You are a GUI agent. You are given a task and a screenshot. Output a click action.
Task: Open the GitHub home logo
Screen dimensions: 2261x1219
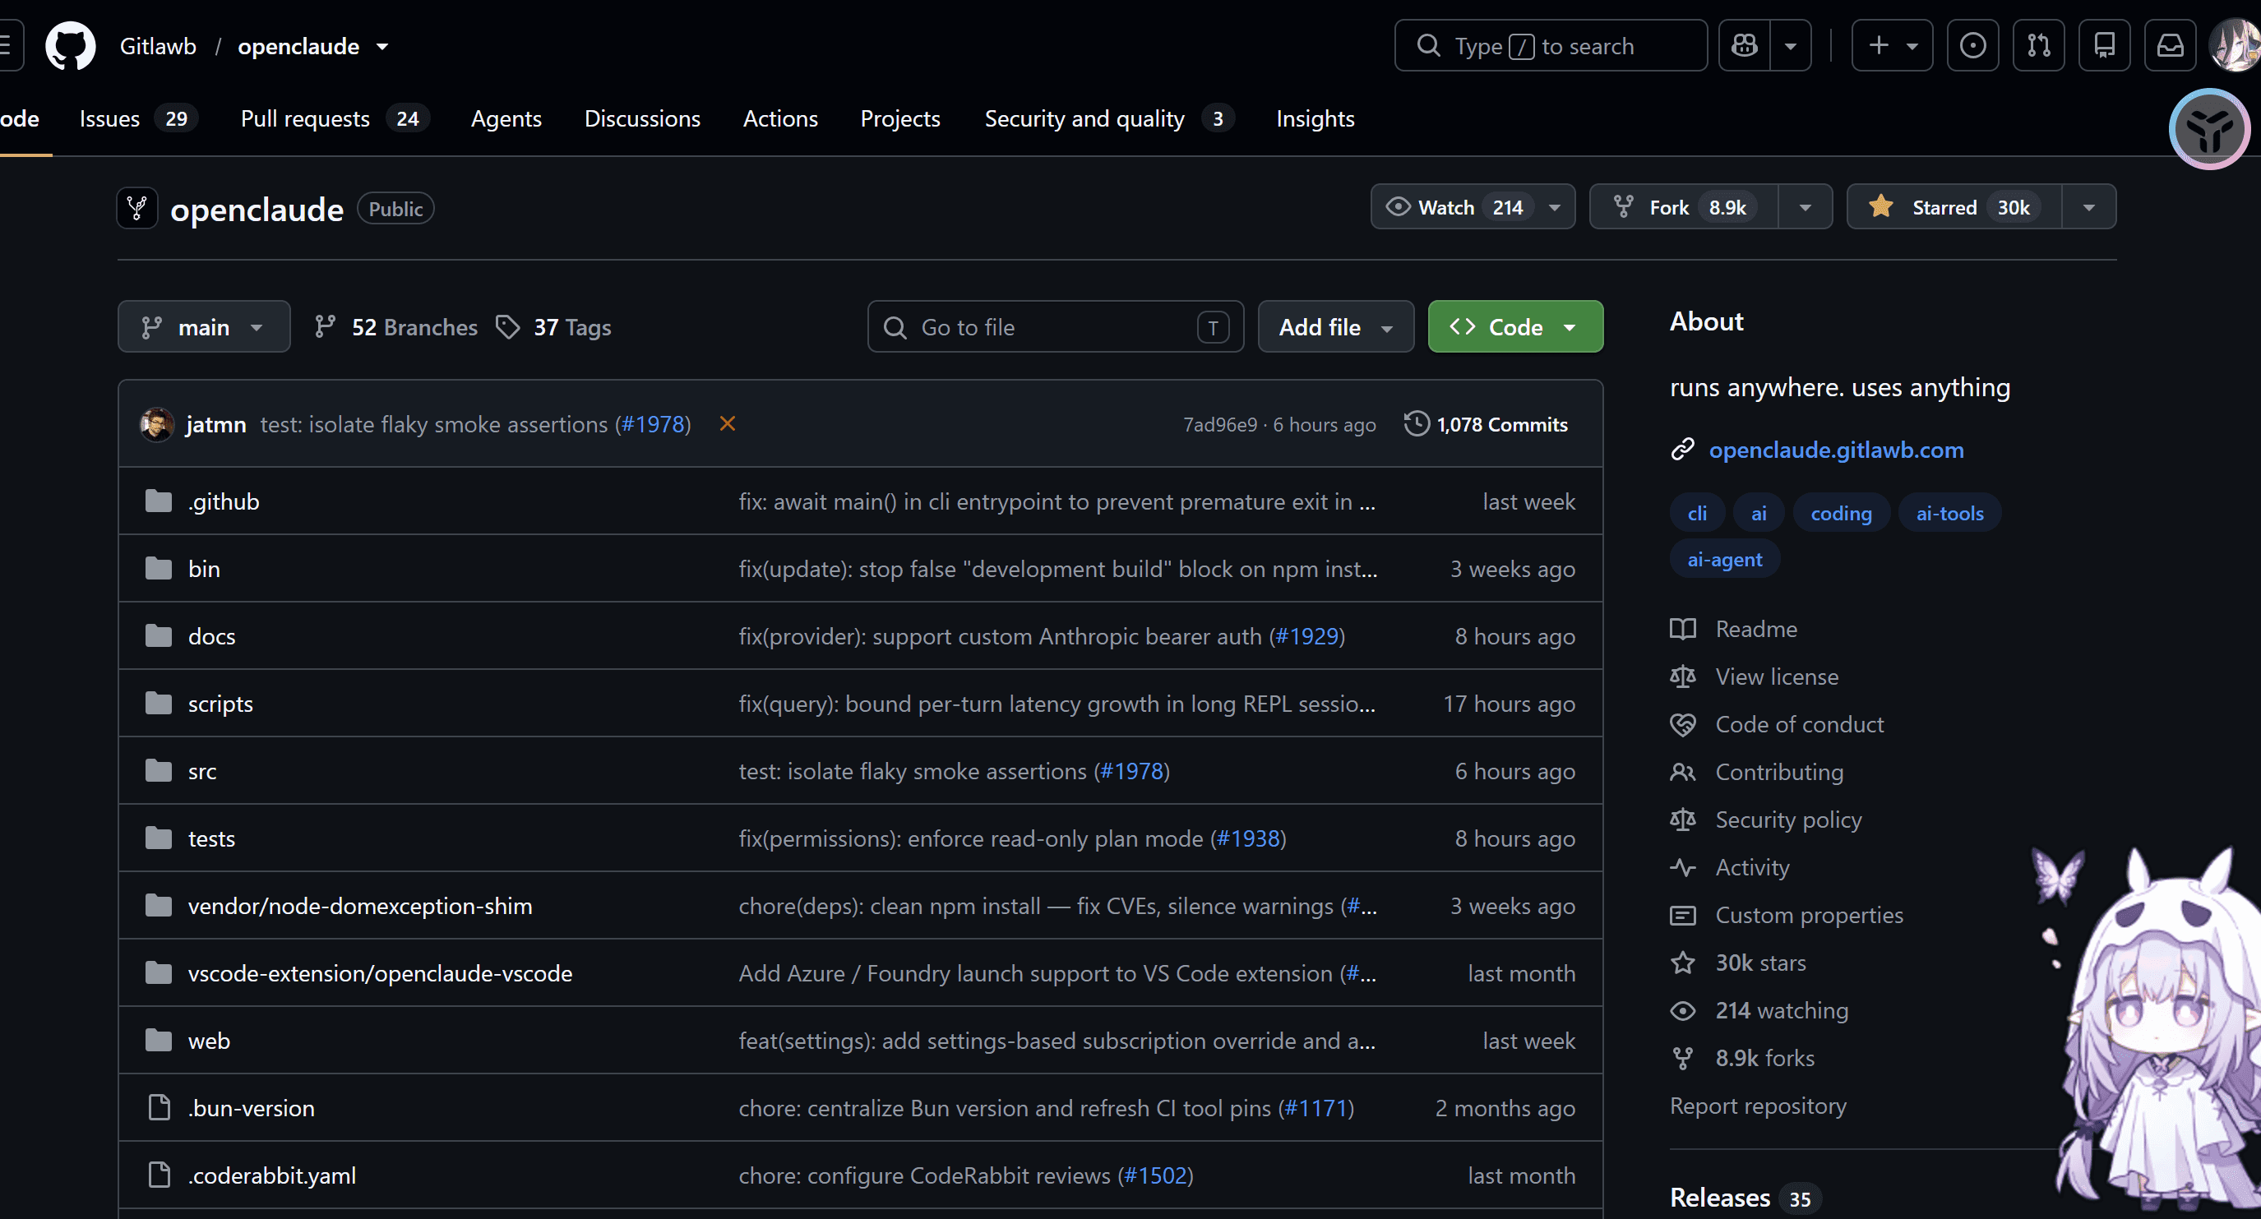tap(70, 46)
